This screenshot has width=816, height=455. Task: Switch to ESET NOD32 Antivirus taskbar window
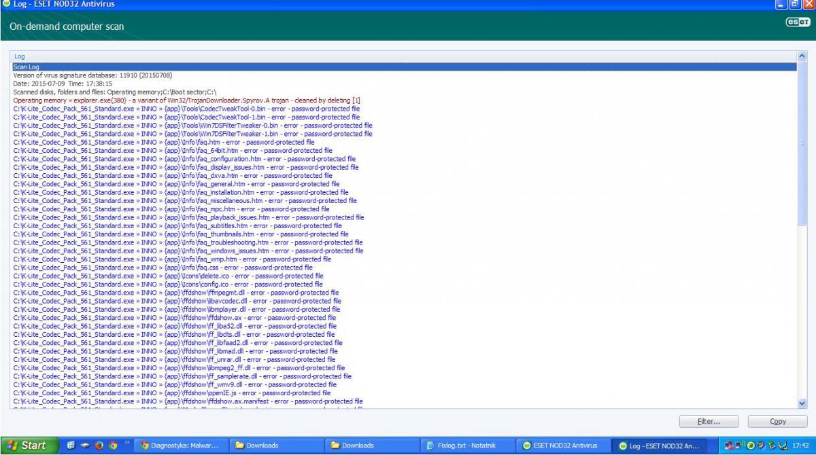click(564, 445)
